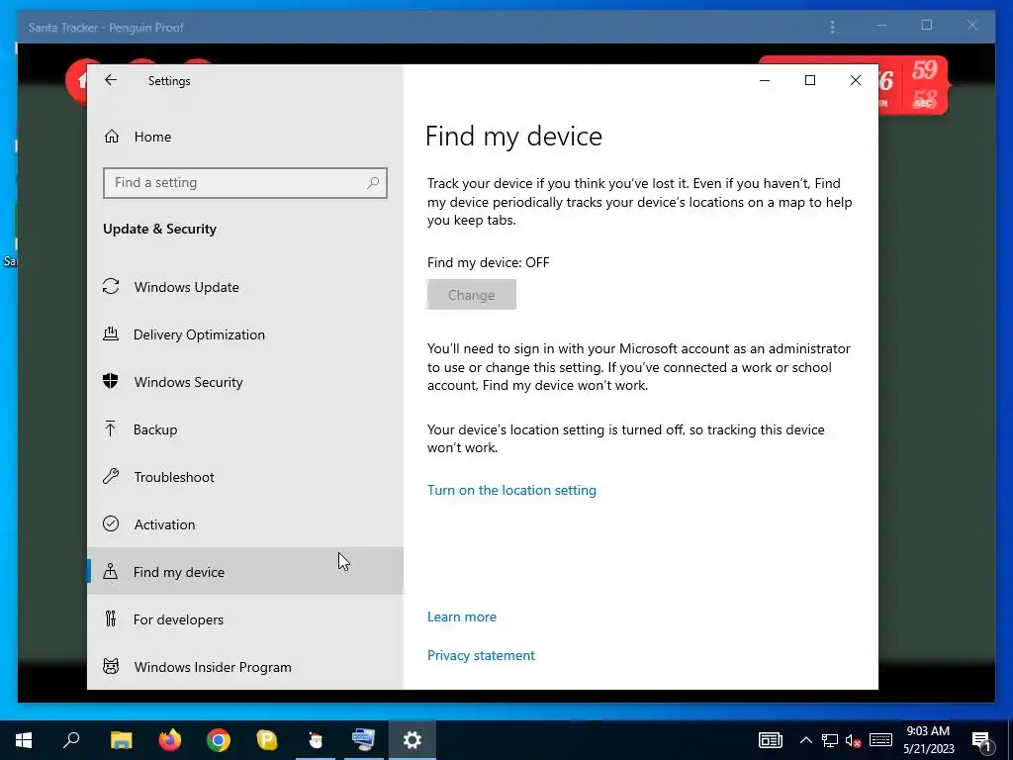The height and width of the screenshot is (760, 1013).
Task: Click the Windows Security shield icon
Action: (x=111, y=381)
